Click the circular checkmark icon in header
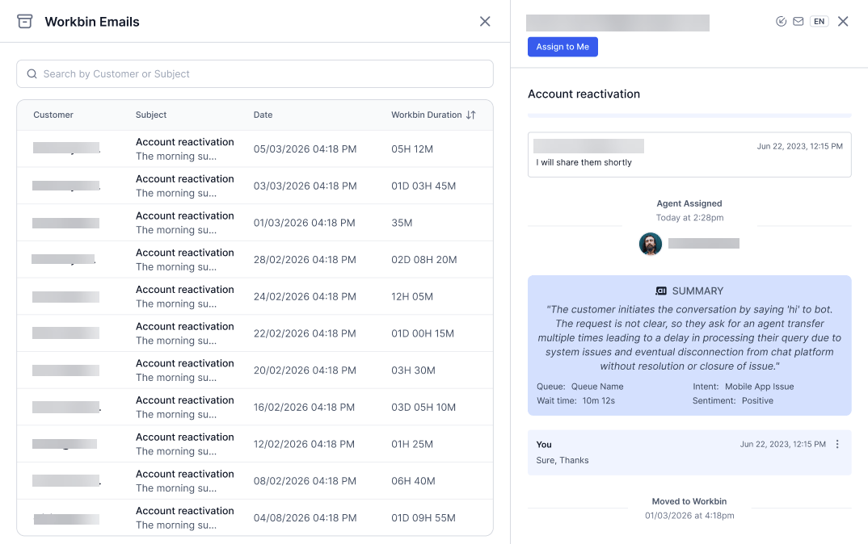Viewport: 868px width, 544px height. pos(781,22)
